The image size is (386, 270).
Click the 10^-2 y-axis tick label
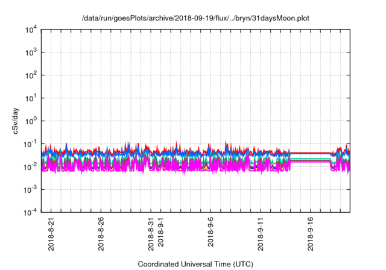point(30,166)
